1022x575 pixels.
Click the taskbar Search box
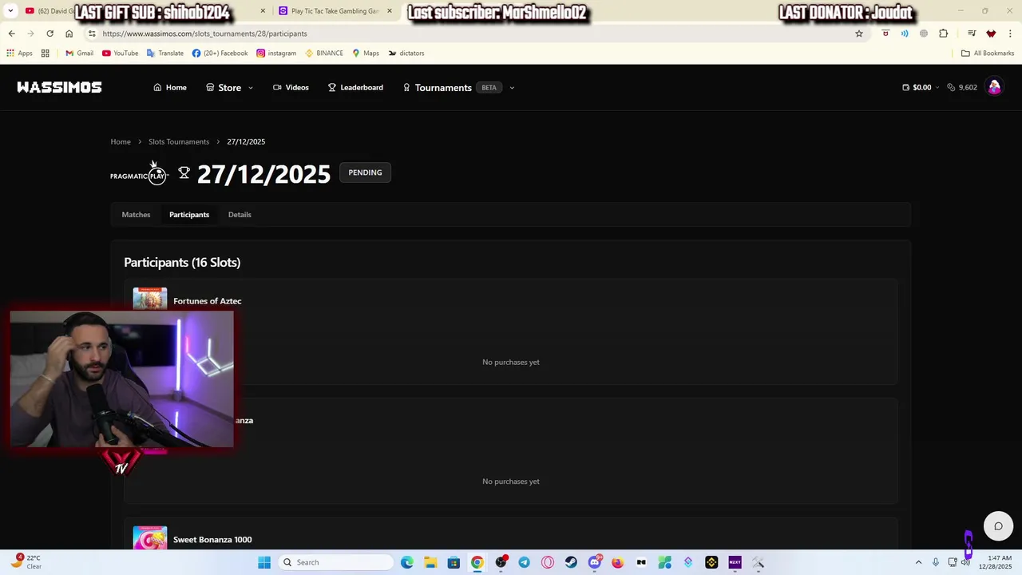pos(337,562)
